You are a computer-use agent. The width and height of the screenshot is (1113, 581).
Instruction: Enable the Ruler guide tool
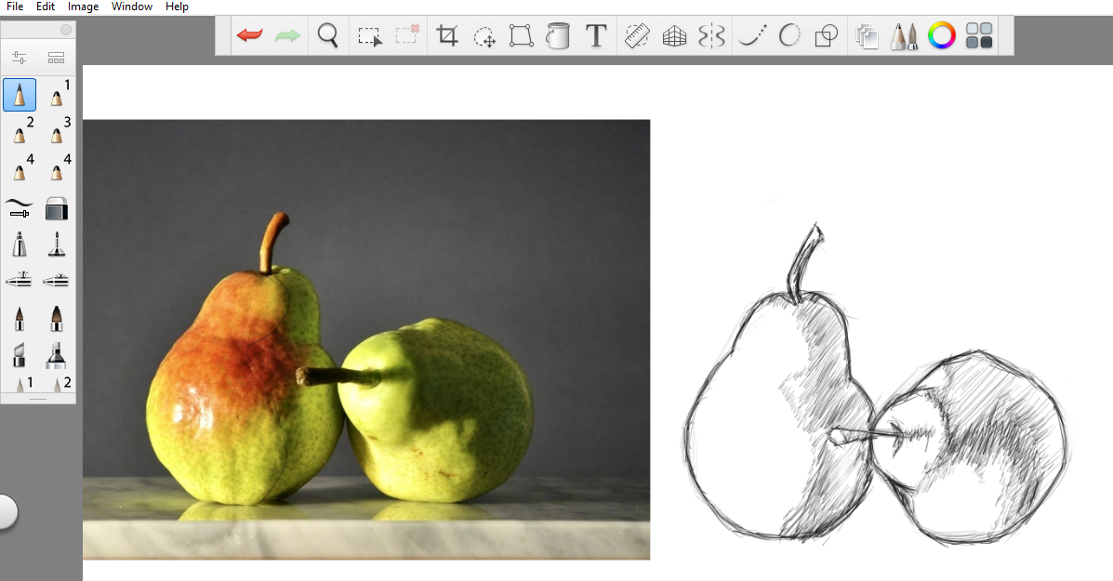pos(637,35)
